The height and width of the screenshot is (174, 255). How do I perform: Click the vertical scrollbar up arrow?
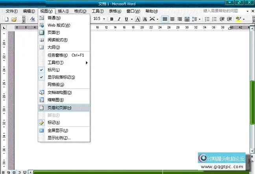click(x=252, y=29)
